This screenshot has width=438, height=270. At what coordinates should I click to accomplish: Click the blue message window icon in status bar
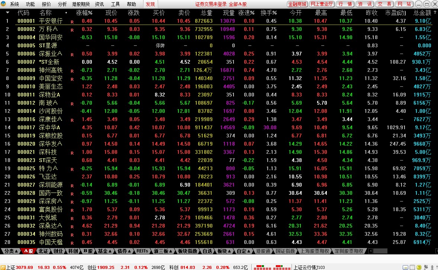(x=405, y=267)
